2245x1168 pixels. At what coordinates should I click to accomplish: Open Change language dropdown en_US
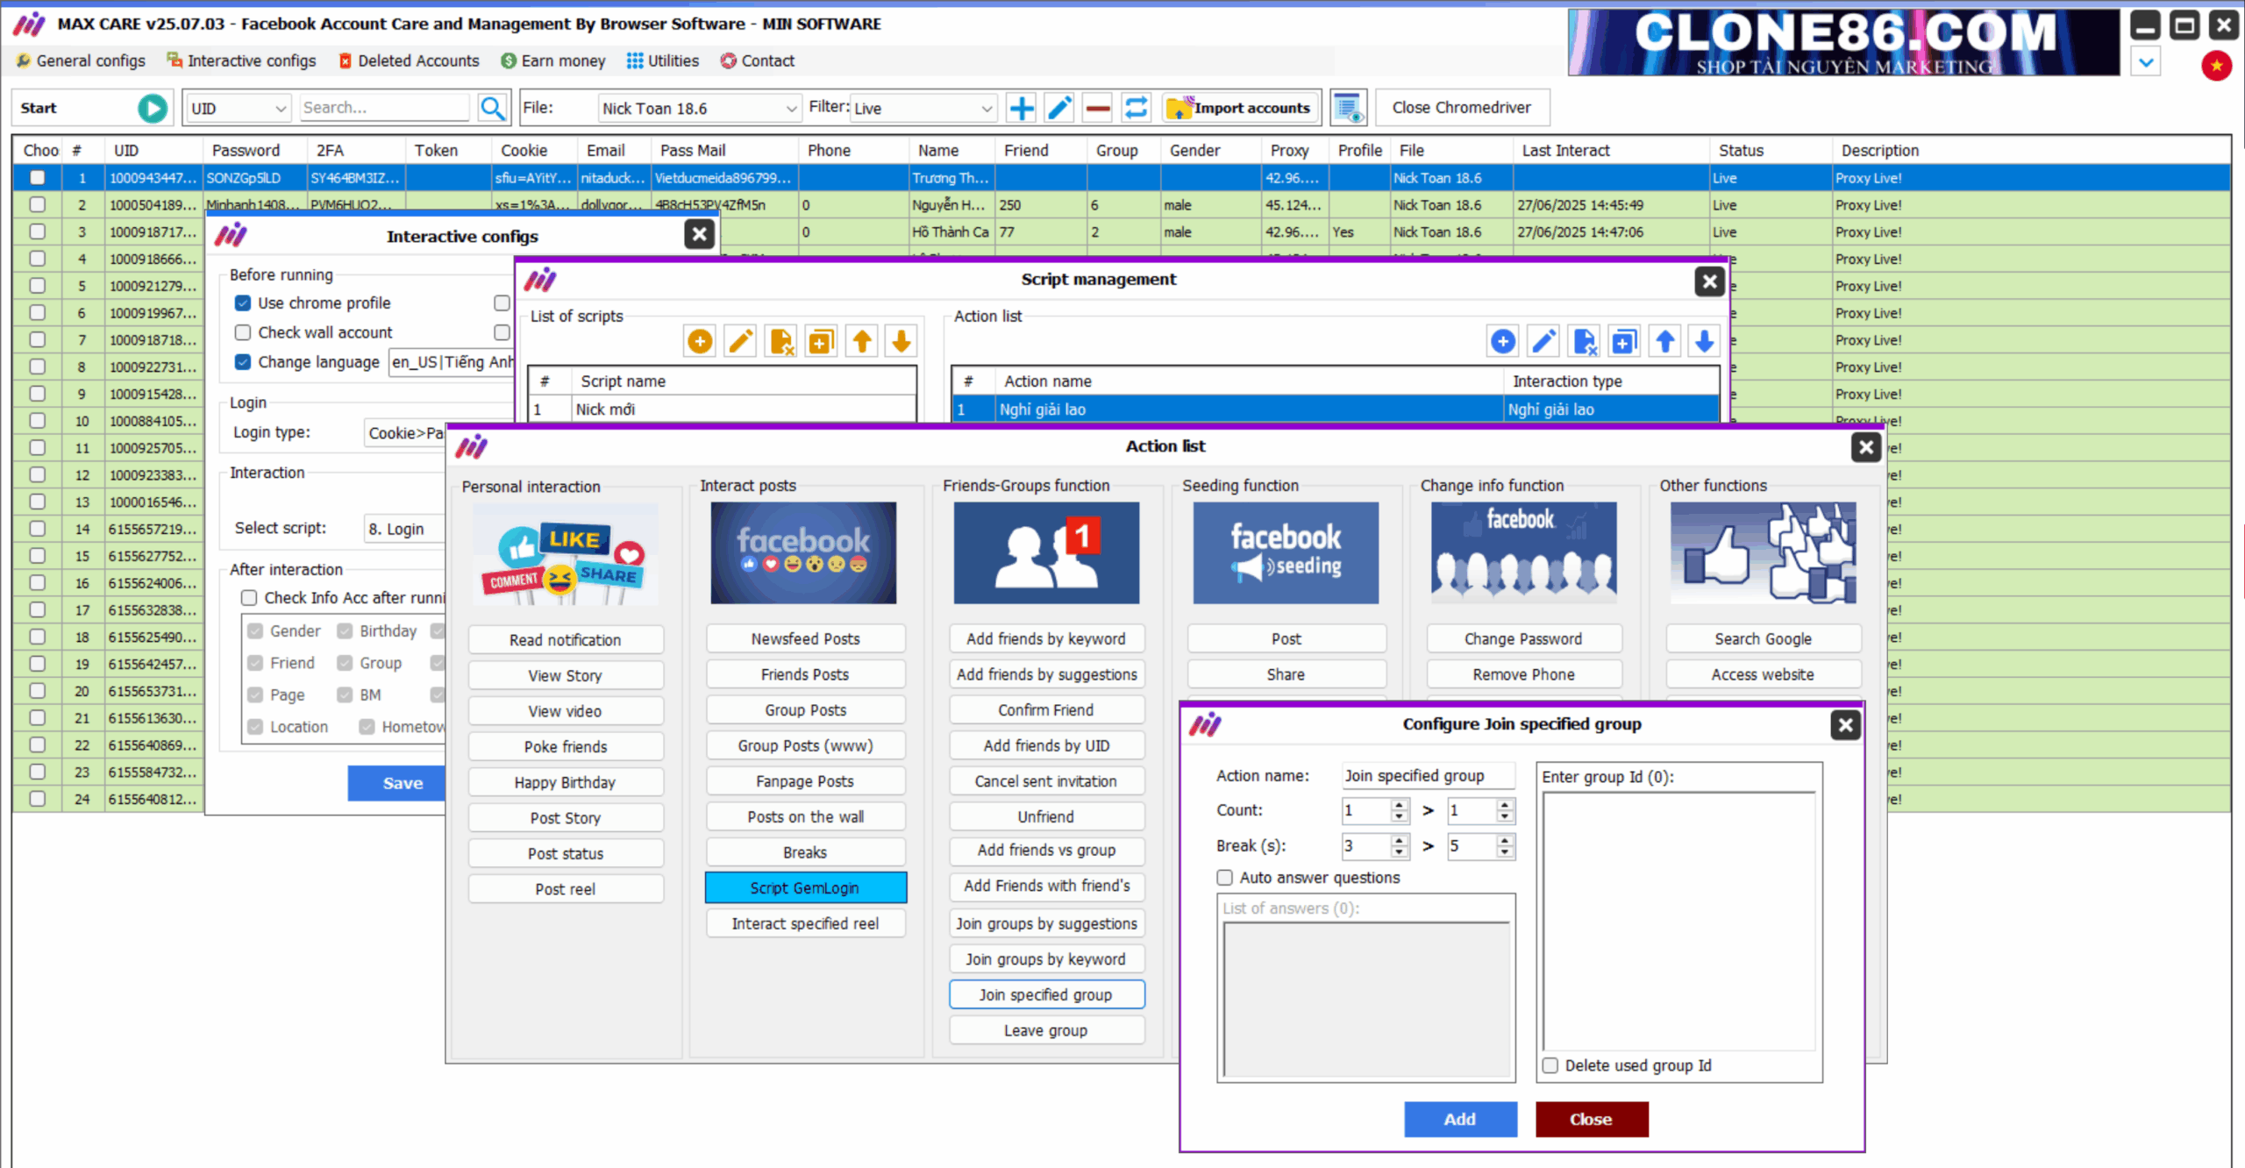[452, 362]
